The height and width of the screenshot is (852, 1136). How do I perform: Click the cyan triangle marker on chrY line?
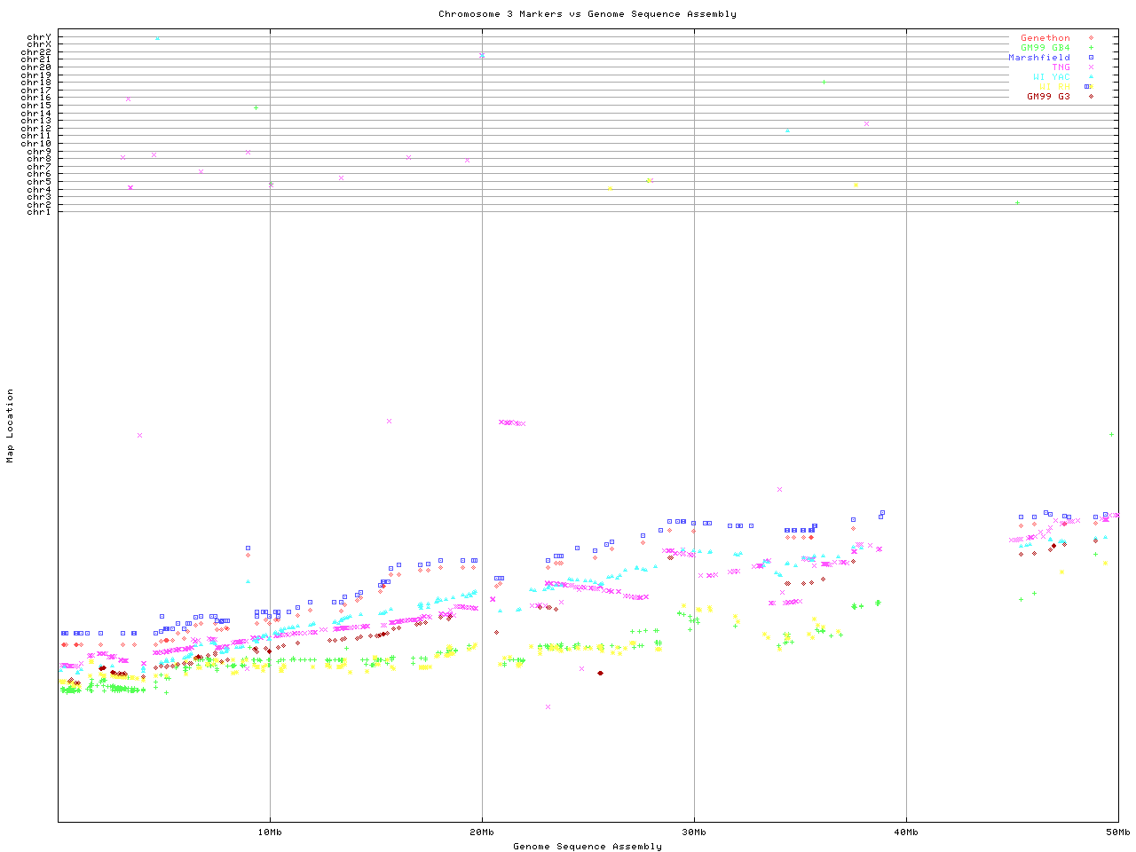click(158, 38)
